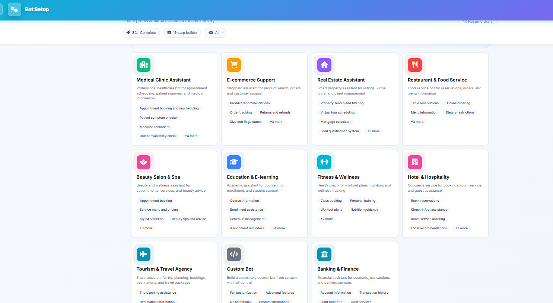
Task: Click the Restaurant & Food Service utensils icon
Action: tap(415, 65)
